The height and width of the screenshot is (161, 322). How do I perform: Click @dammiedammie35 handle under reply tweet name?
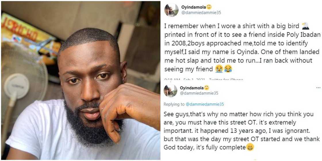coord(199,93)
